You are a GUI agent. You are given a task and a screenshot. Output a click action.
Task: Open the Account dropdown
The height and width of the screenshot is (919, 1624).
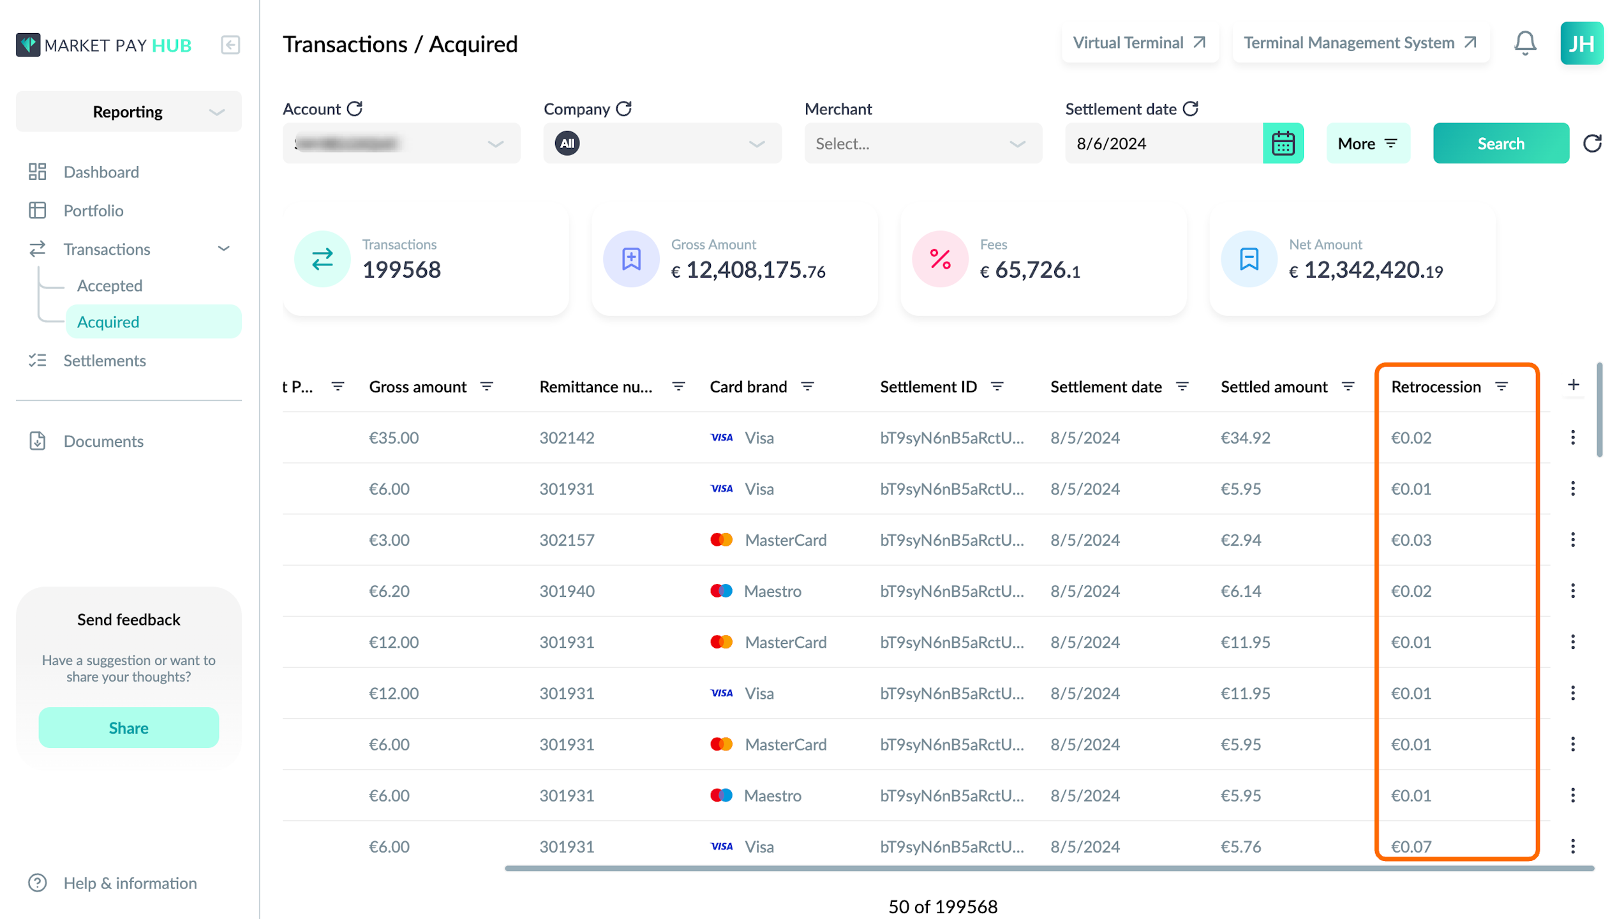coord(401,143)
